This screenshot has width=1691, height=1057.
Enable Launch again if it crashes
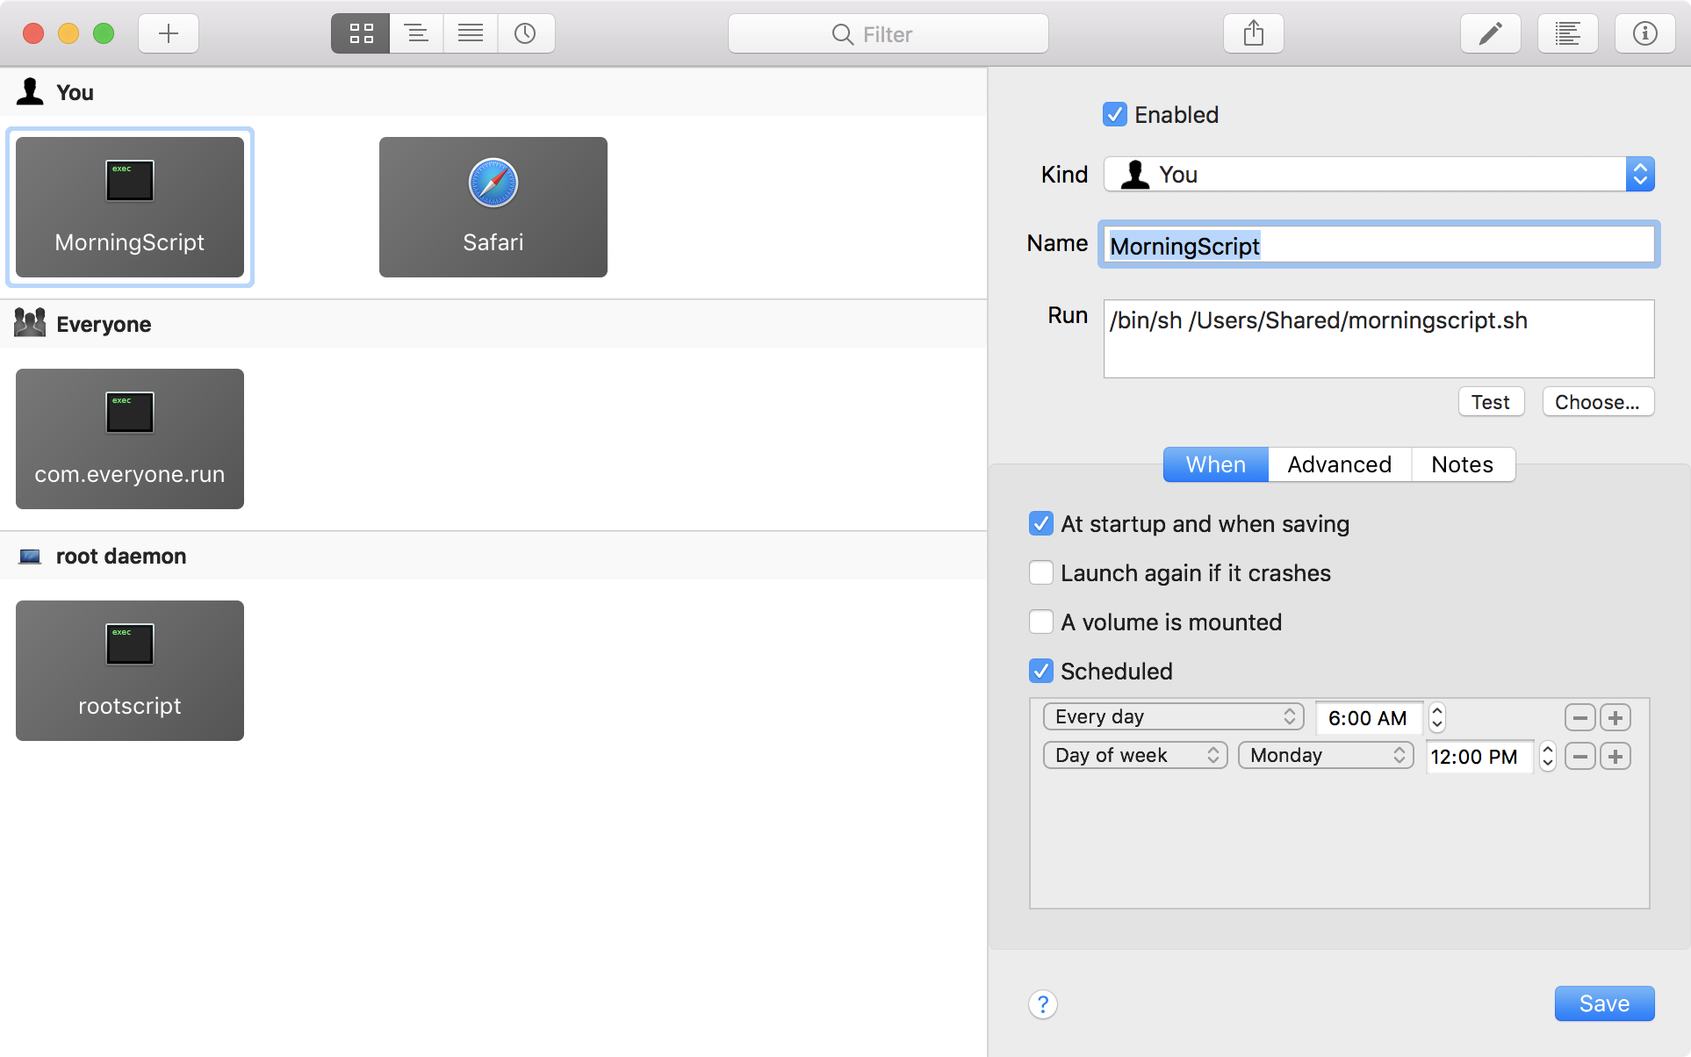(1041, 572)
